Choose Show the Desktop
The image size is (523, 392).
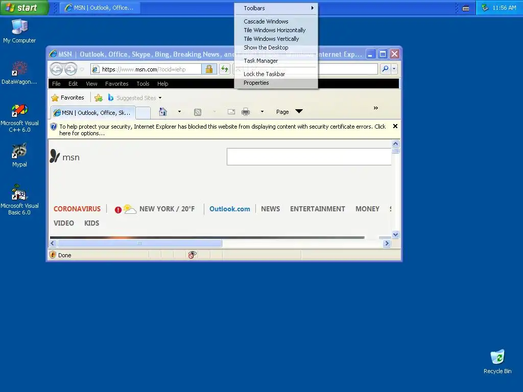coord(276,47)
